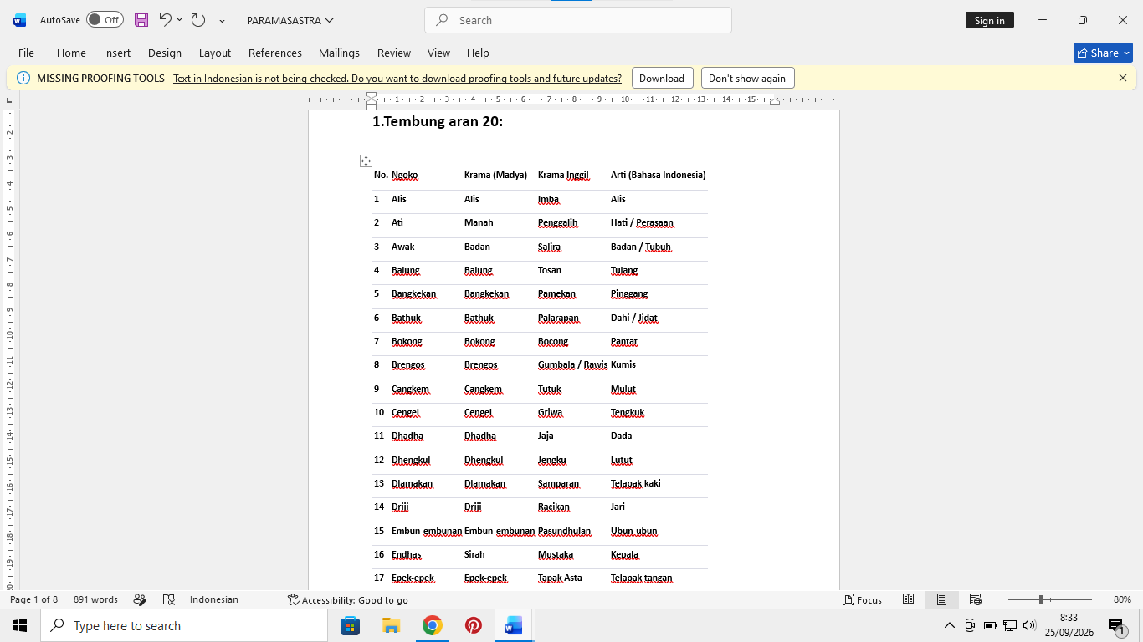Click Download proofing tools button
The width and height of the screenshot is (1143, 642).
pyautogui.click(x=662, y=79)
